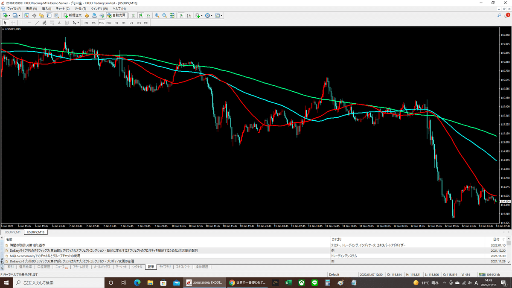This screenshot has width=512, height=288.
Task: Switch chart to candlesticks icon
Action: point(141,15)
